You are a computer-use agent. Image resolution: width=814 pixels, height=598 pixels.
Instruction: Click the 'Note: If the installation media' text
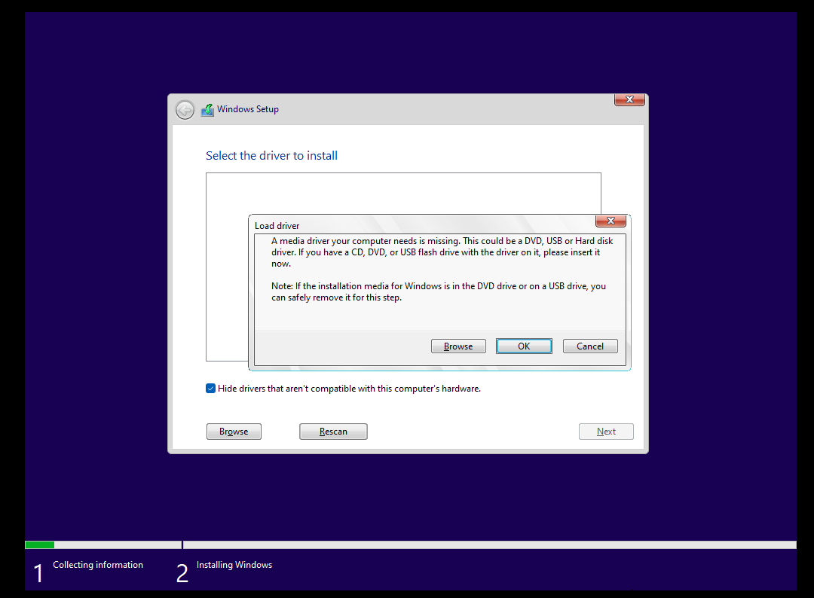coord(439,291)
